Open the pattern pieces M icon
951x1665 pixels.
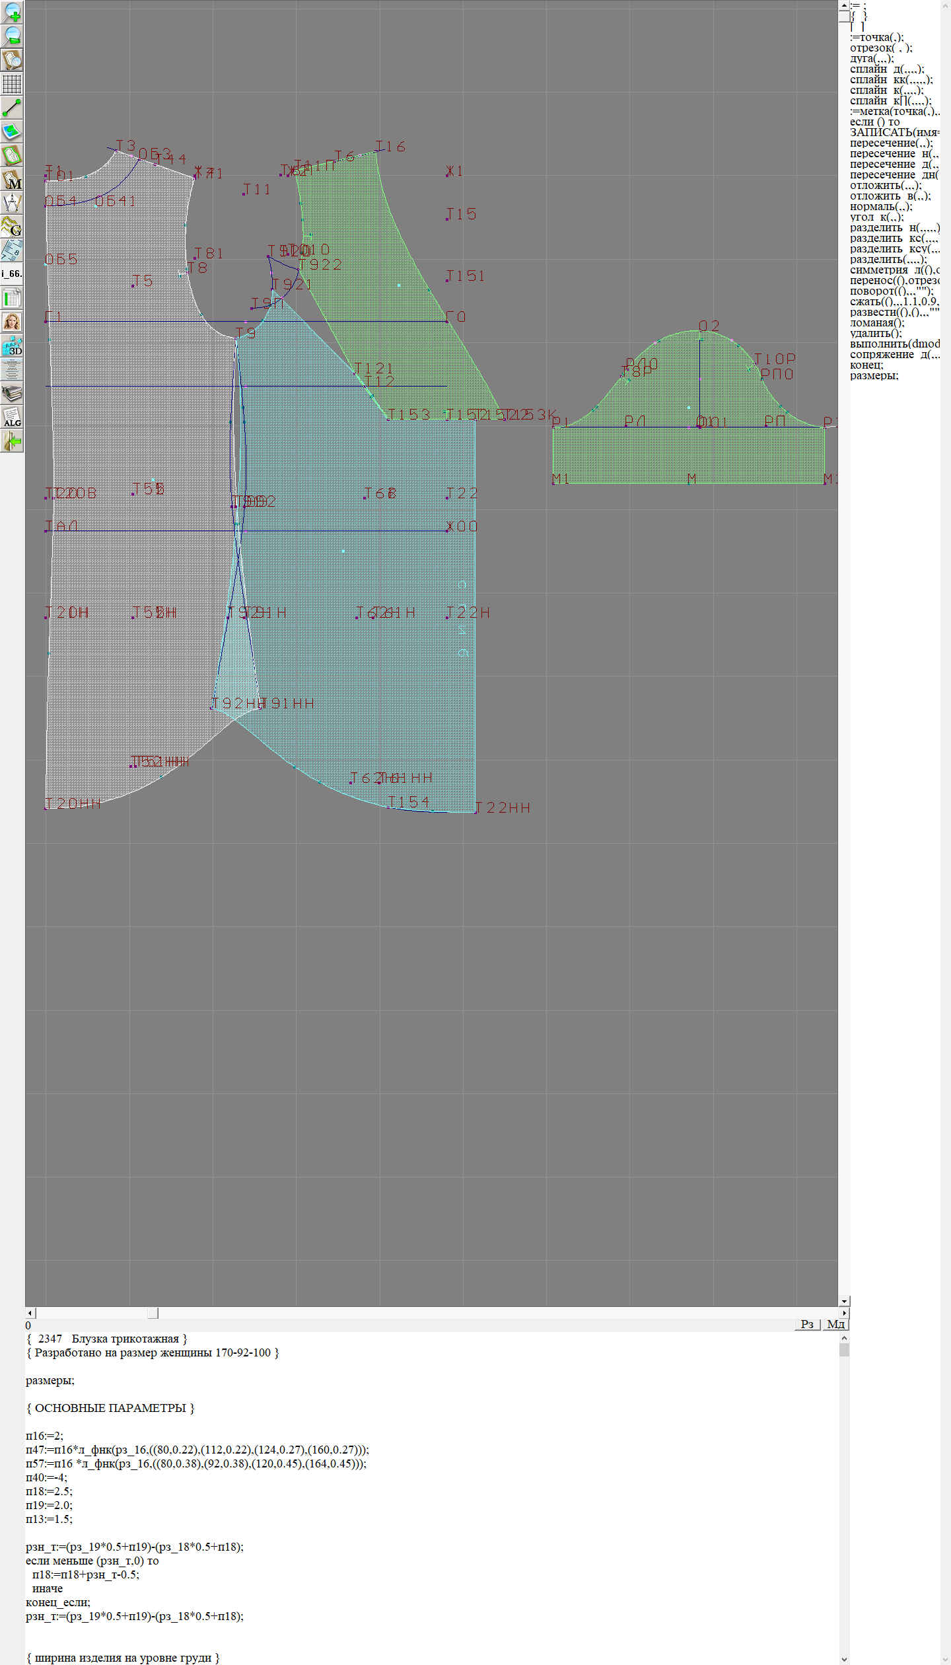click(x=12, y=180)
